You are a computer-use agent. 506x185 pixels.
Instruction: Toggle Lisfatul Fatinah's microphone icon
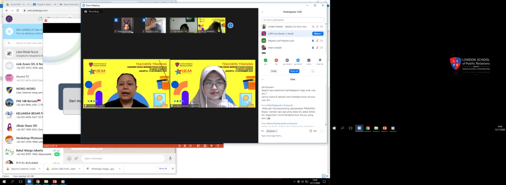tap(317, 26)
